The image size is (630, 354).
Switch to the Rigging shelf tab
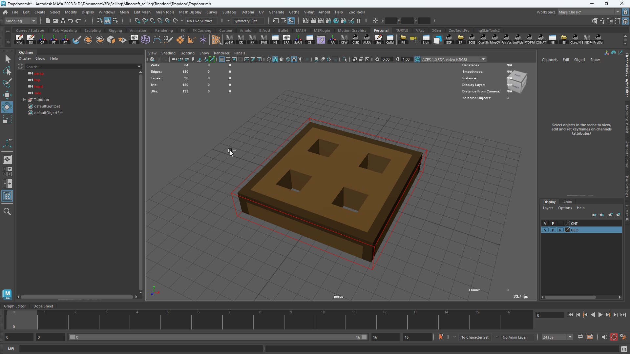(115, 30)
